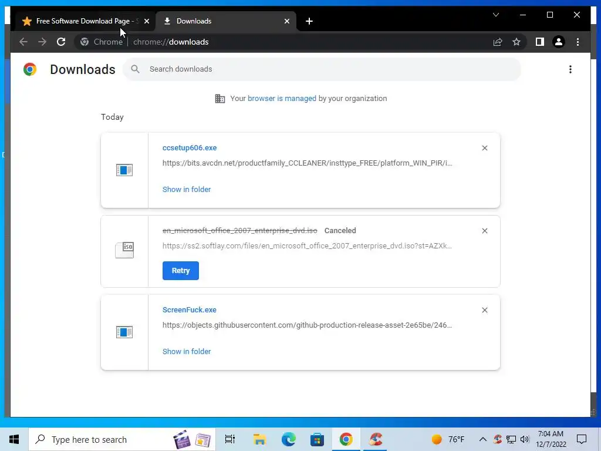Open the ccsetup606.exe file link
Screen dimensions: 601x451
[190, 147]
